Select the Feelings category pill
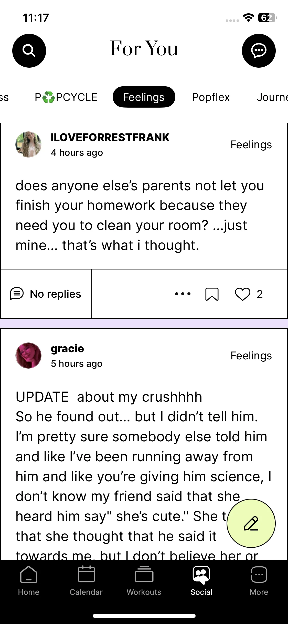Viewport: 288px width, 624px height. tap(144, 97)
